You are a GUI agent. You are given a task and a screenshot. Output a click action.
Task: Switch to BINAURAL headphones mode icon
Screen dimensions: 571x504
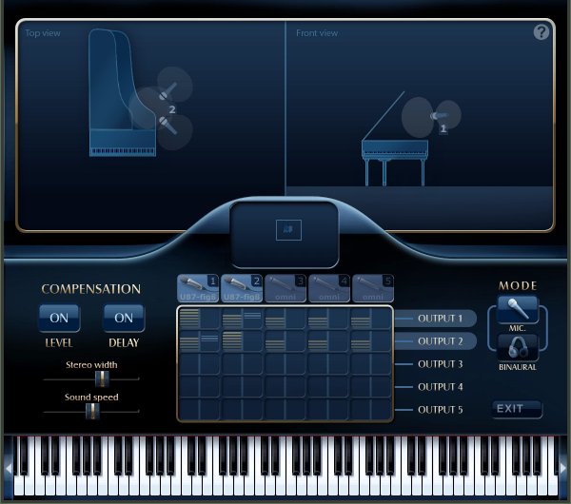click(x=518, y=347)
